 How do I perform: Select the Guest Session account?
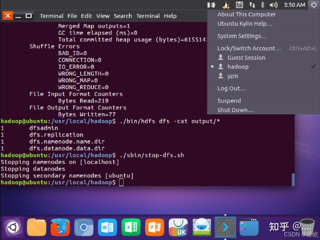coord(246,57)
